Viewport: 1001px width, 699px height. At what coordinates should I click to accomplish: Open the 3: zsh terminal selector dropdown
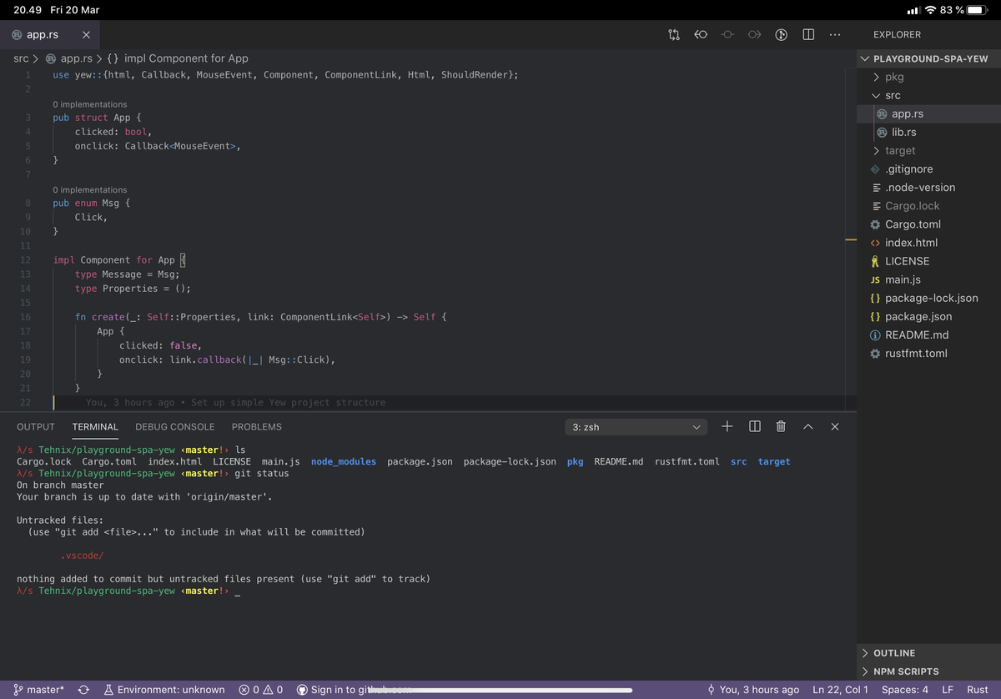(636, 426)
